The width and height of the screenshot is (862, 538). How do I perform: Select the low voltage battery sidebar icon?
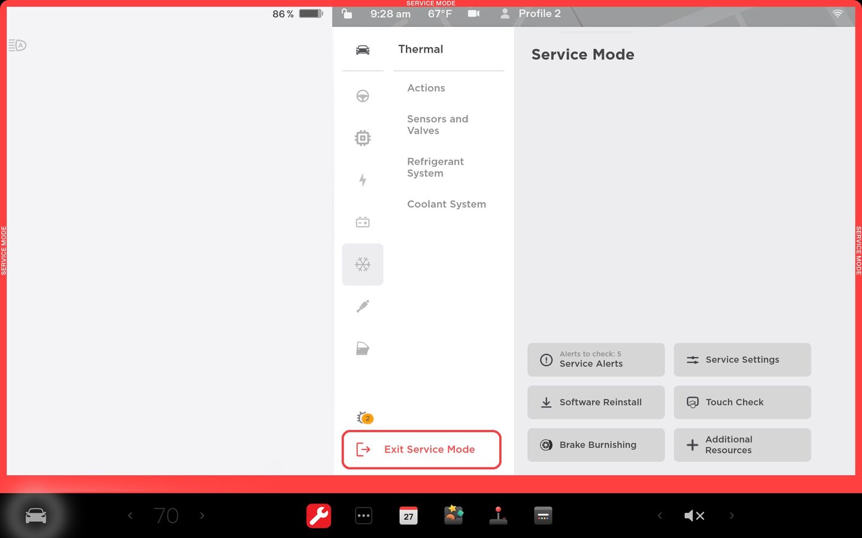coord(362,222)
